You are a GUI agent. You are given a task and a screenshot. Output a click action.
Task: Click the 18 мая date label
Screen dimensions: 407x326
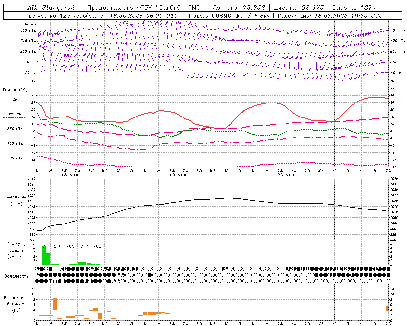click(x=70, y=175)
